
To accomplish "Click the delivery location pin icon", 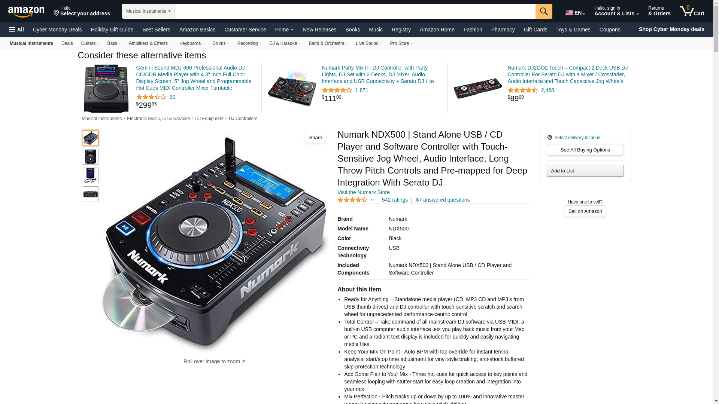I will [550, 138].
